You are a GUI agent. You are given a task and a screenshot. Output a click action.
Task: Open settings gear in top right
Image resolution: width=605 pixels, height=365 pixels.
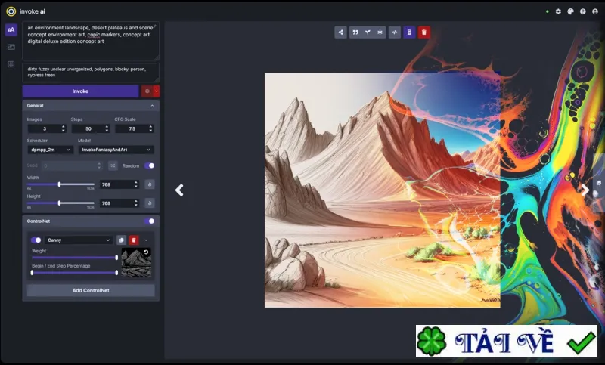[558, 11]
